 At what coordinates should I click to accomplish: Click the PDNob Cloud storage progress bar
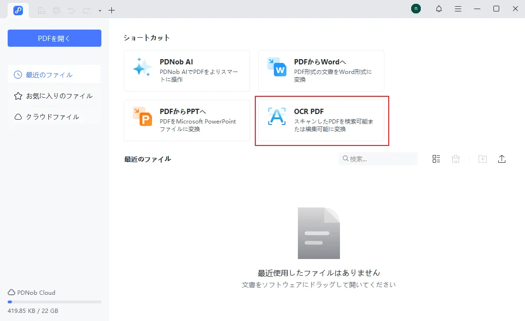pos(54,302)
